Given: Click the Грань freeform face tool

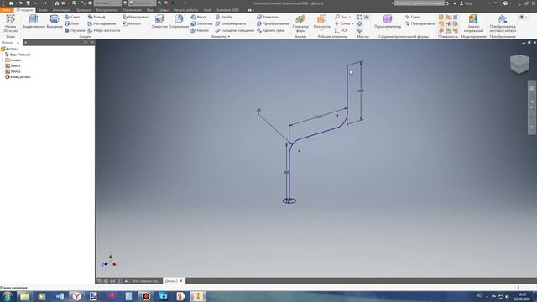Looking at the screenshot, I should pos(413,17).
